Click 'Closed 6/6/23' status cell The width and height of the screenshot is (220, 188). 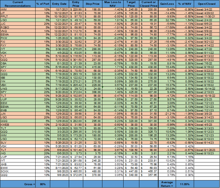(x=207, y=24)
